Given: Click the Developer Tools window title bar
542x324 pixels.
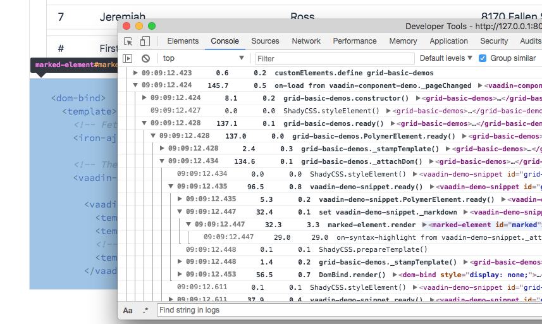Looking at the screenshot, I should (330, 27).
